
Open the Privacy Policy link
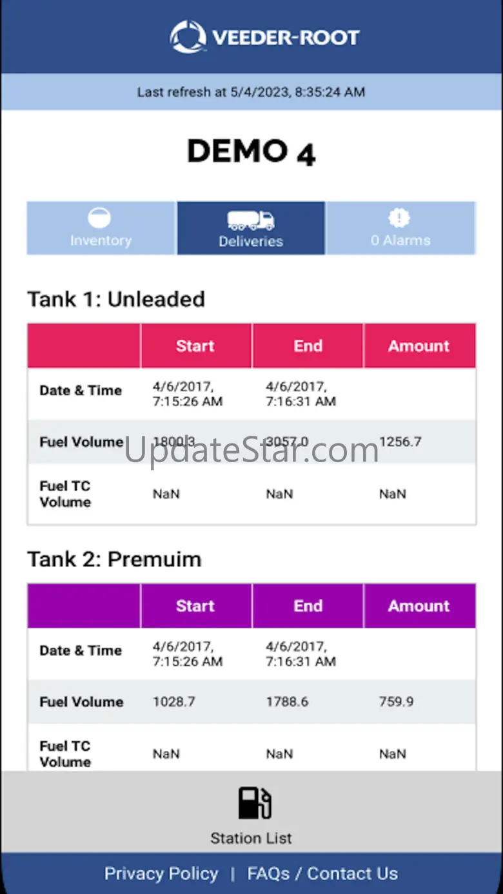coord(161,873)
